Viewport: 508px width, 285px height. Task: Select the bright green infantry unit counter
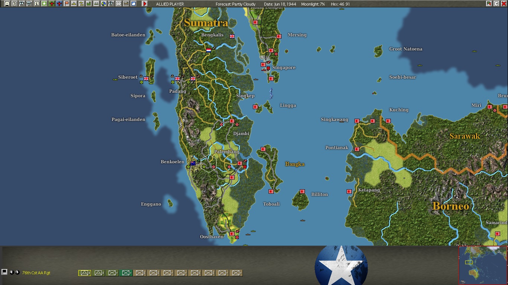point(126,273)
